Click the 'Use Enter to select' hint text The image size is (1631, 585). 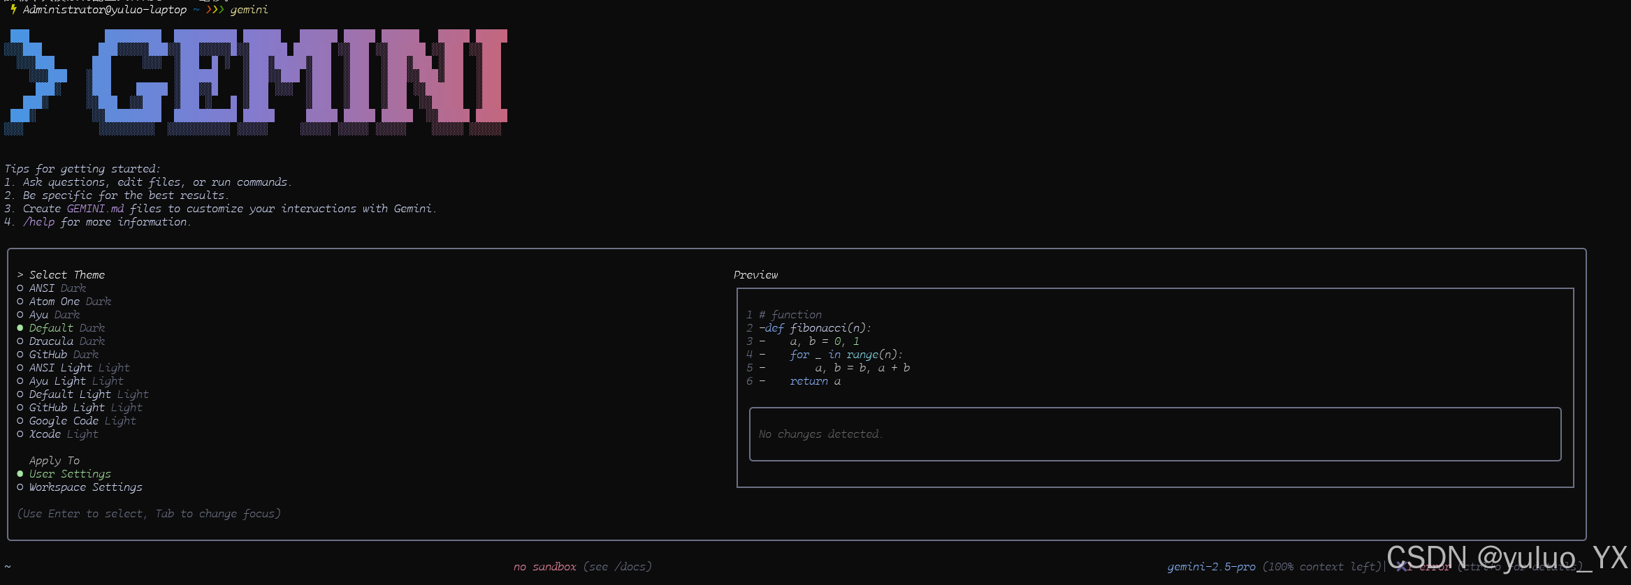(x=148, y=514)
